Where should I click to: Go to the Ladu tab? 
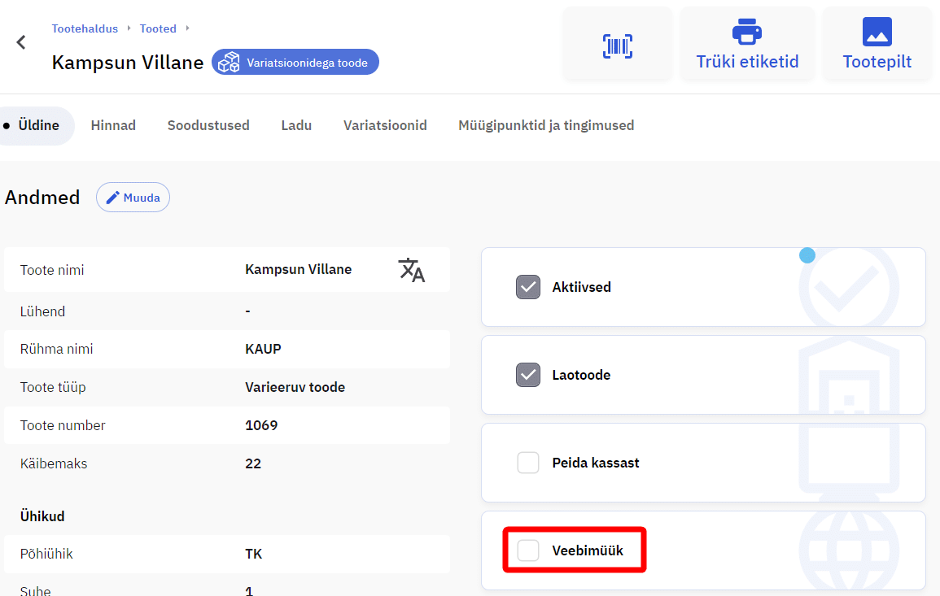(296, 125)
